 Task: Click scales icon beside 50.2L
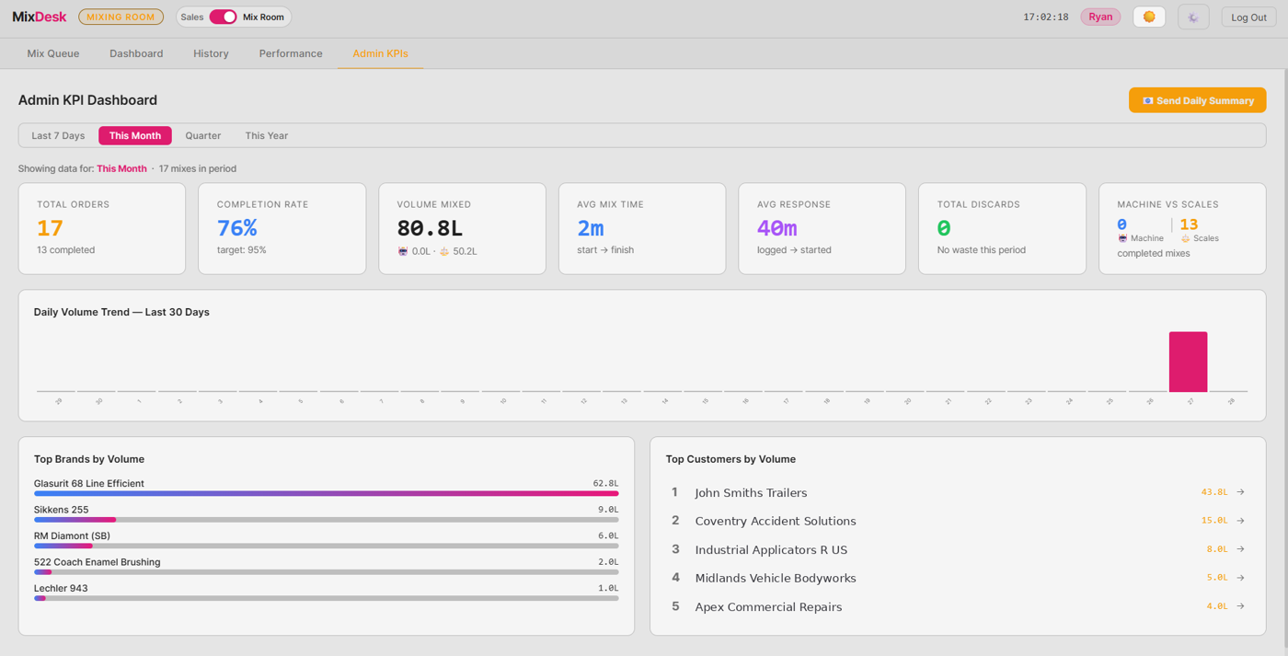443,251
